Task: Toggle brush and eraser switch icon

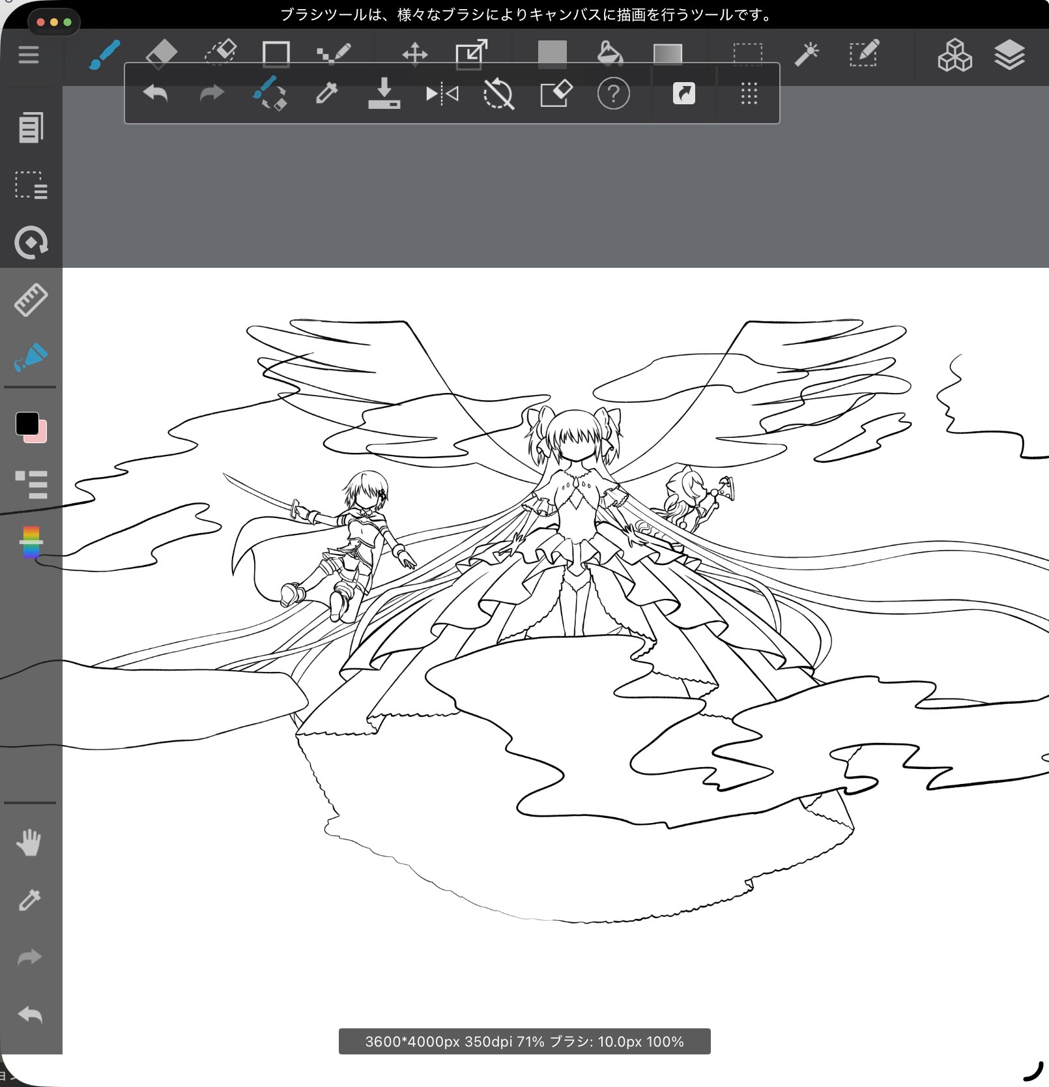Action: 270,94
